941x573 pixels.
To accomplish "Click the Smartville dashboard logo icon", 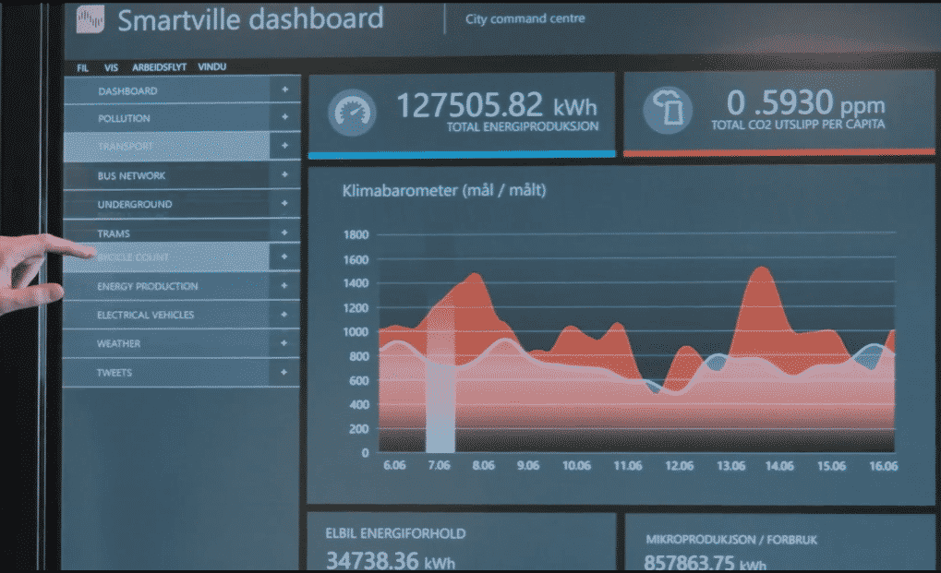I will click(x=90, y=19).
